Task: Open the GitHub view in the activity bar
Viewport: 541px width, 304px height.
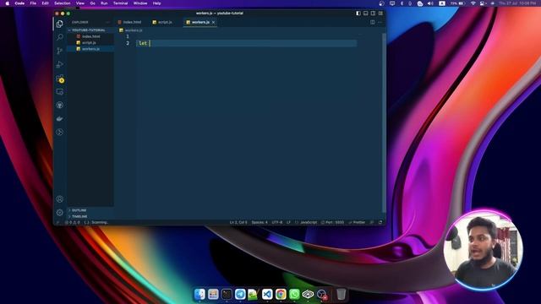Action: click(x=60, y=105)
